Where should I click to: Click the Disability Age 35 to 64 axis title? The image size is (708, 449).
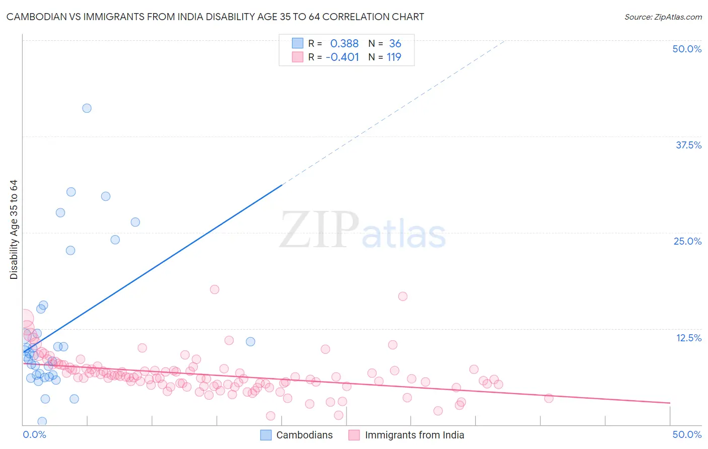point(14,230)
